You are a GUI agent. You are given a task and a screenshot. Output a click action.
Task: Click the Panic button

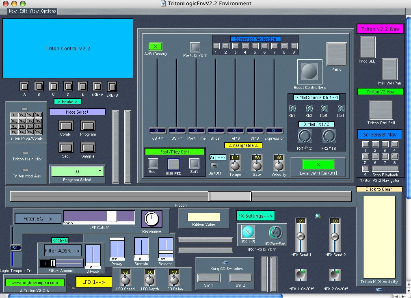tap(337, 54)
